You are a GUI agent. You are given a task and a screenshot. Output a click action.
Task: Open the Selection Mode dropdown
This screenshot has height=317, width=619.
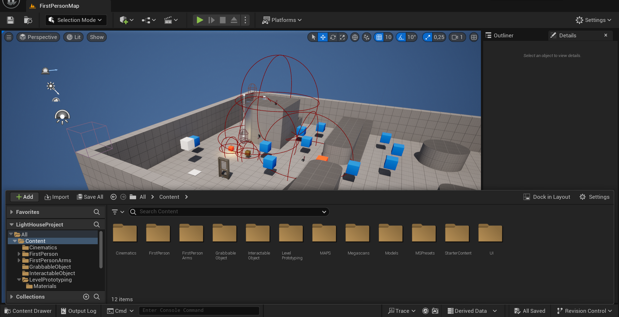[x=75, y=20]
